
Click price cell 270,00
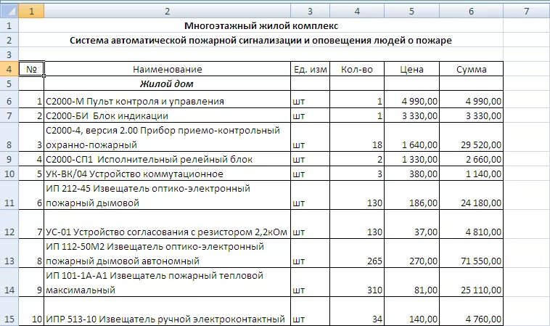412,253
